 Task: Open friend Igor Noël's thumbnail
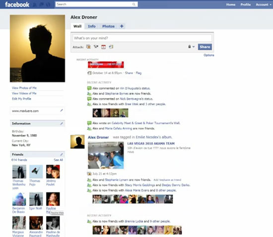(x=36, y=199)
